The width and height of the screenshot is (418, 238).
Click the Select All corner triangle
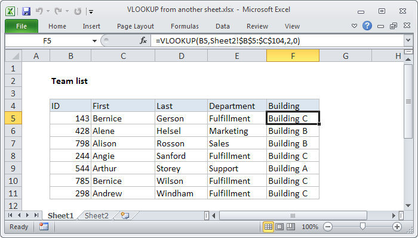(14, 56)
